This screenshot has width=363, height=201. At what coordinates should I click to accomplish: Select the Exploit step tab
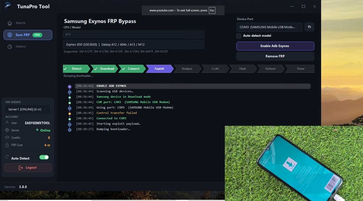(160, 69)
